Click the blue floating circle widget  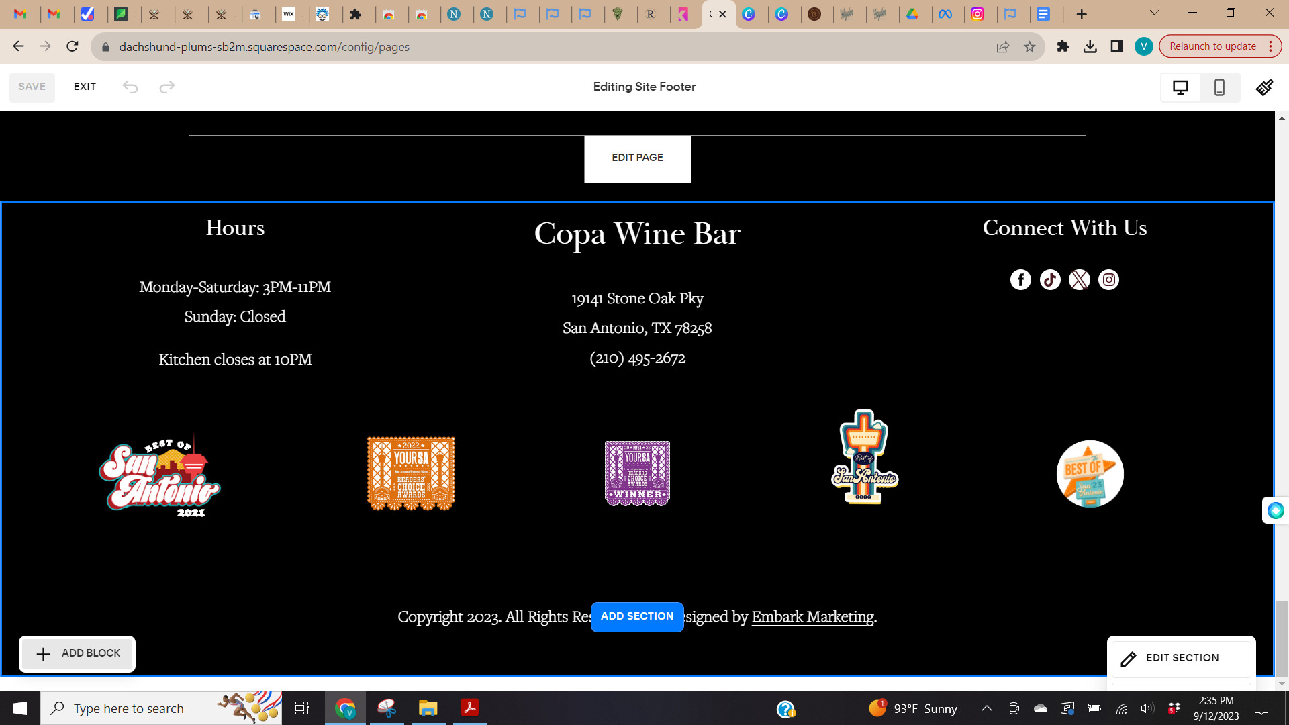click(x=1276, y=511)
